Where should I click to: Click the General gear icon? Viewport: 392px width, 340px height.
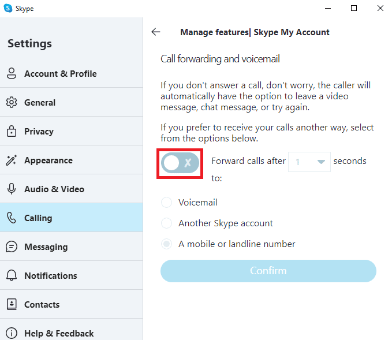[x=12, y=102]
